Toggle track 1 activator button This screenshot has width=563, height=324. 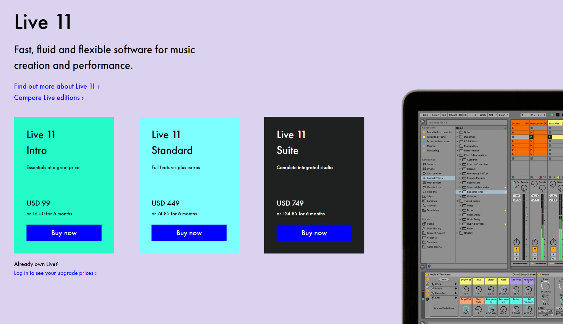pos(517,249)
